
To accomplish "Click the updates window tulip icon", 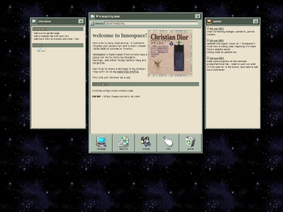I will click(x=209, y=21).
